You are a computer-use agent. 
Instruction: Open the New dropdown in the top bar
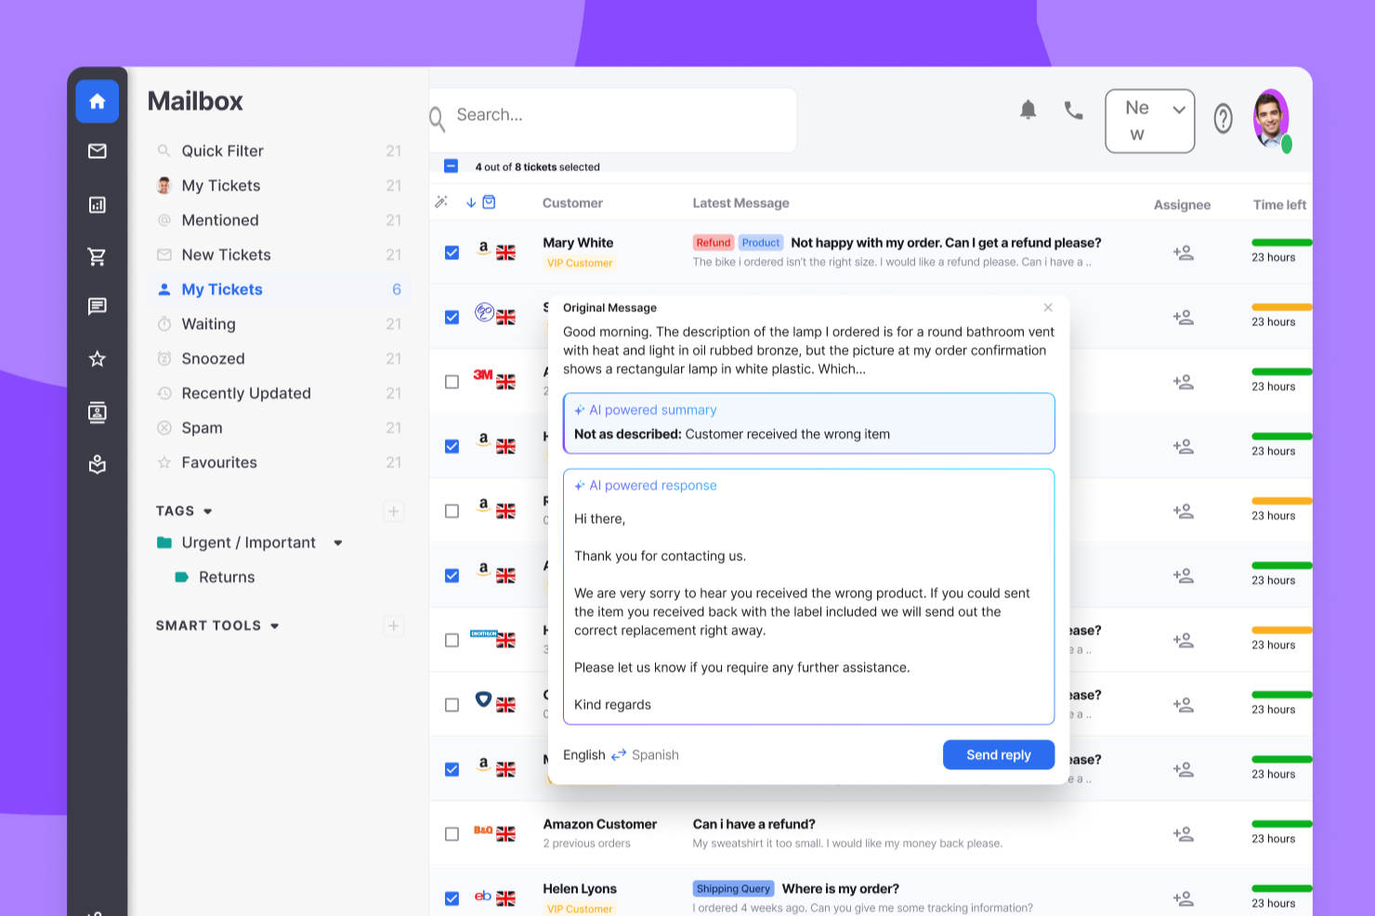[1149, 121]
